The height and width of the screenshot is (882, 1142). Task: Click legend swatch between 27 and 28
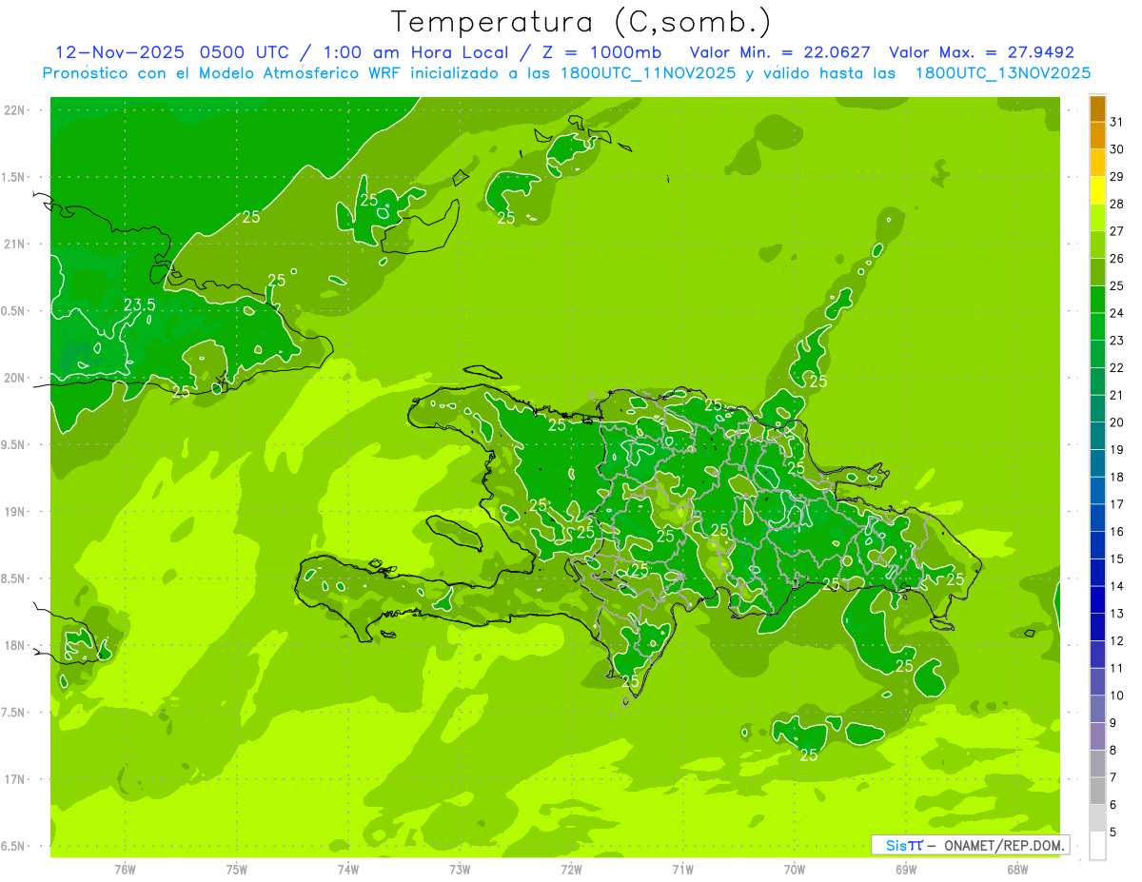click(x=1097, y=218)
